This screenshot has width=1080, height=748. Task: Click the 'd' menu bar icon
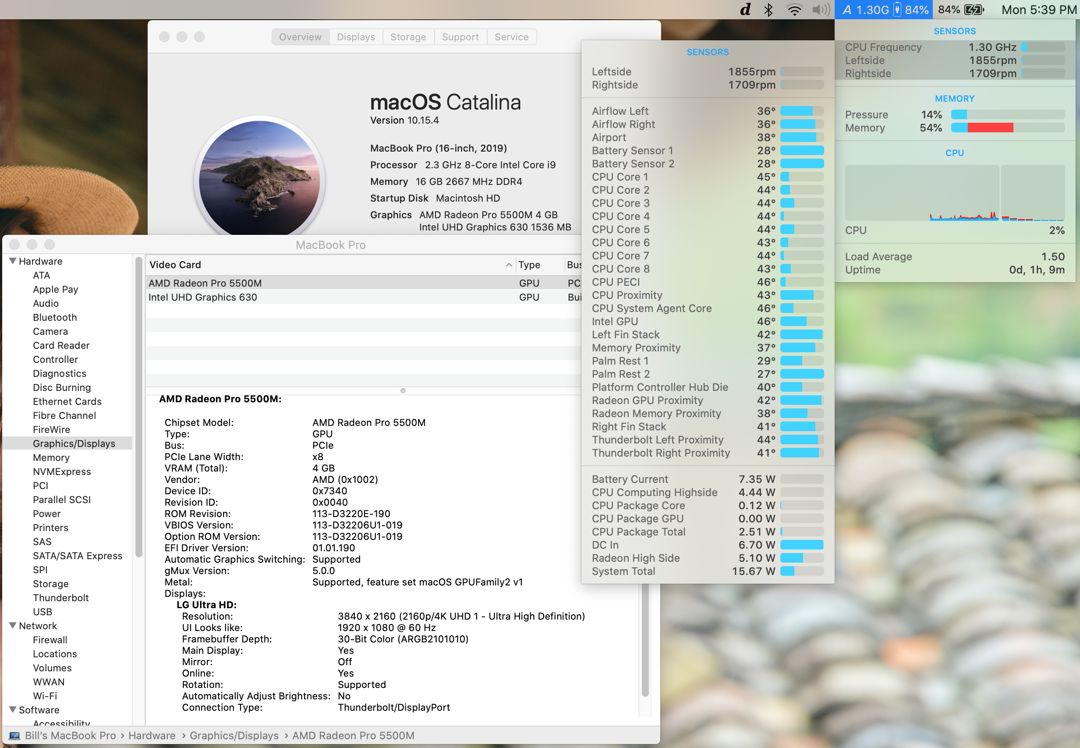pyautogui.click(x=745, y=10)
